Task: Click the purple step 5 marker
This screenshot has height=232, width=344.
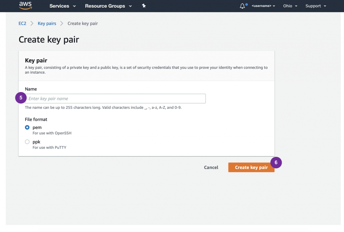Action: tap(21, 98)
